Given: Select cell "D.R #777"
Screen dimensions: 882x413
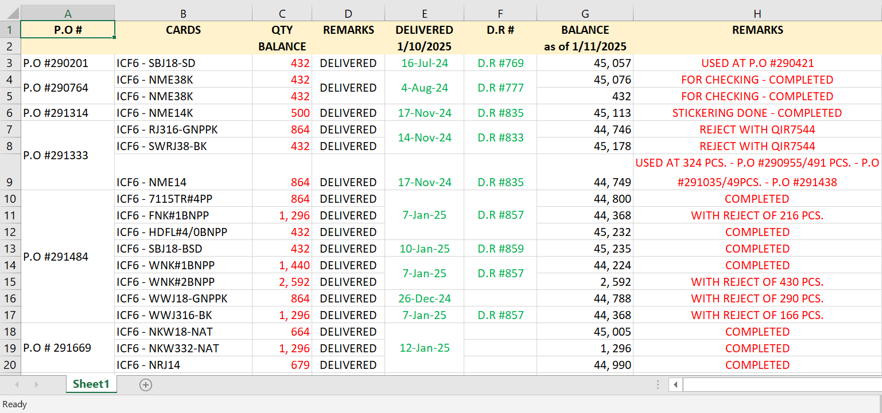Looking at the screenshot, I should tap(500, 88).
